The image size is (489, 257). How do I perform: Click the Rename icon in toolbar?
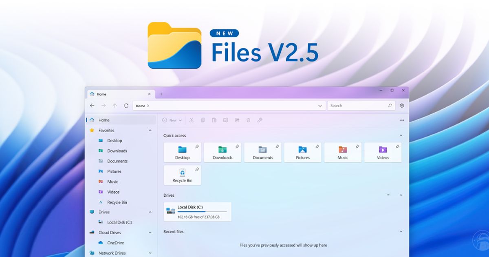click(x=225, y=120)
